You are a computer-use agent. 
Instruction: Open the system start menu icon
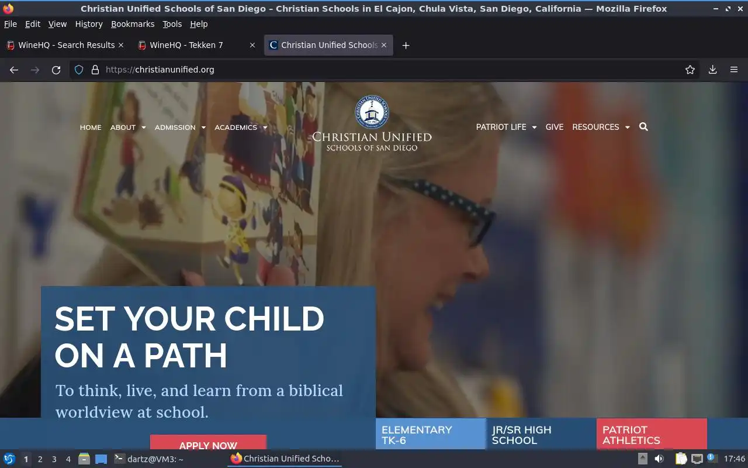(9, 459)
